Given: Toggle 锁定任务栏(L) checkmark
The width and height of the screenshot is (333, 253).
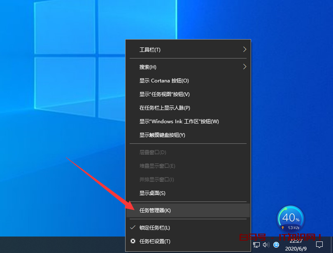Looking at the screenshot, I should 133,227.
